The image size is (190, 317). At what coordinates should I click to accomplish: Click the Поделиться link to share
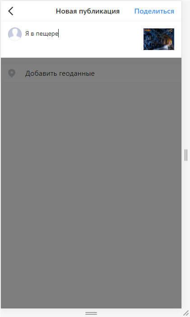(x=154, y=11)
